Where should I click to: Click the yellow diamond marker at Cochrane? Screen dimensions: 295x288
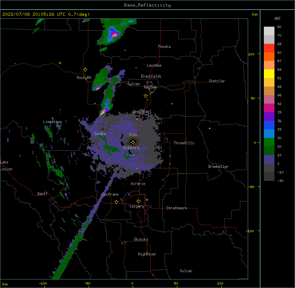tap(116, 202)
